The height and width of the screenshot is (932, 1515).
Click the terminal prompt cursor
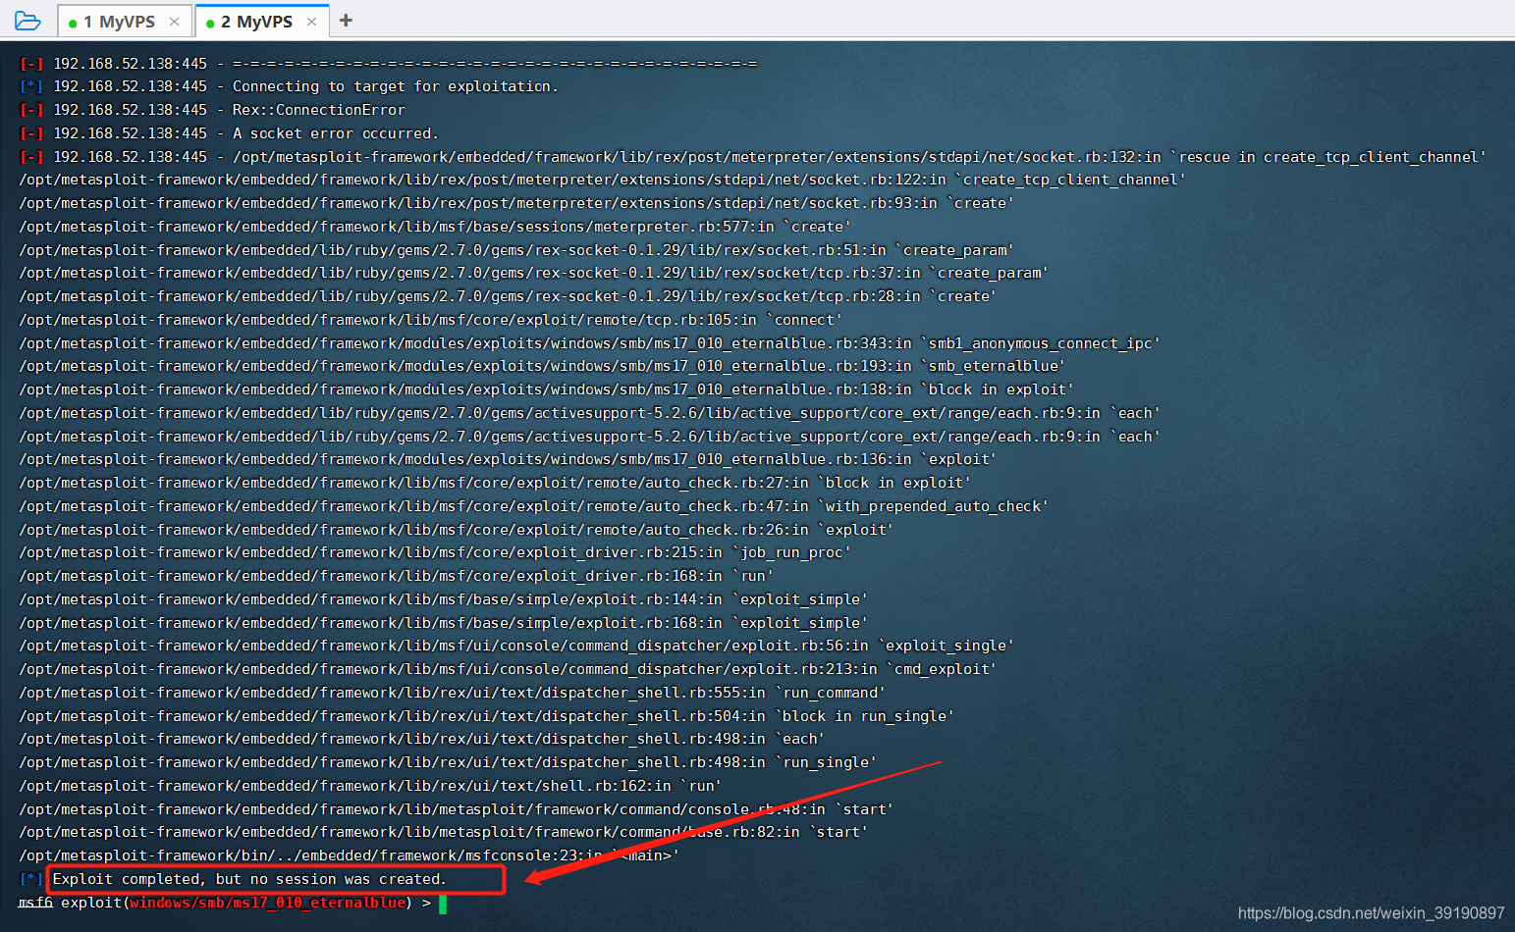[443, 904]
